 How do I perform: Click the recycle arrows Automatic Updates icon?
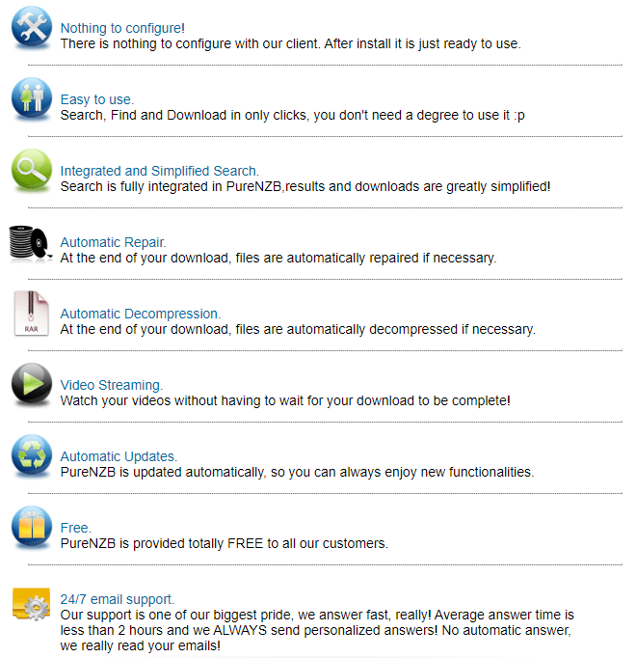pos(31,455)
